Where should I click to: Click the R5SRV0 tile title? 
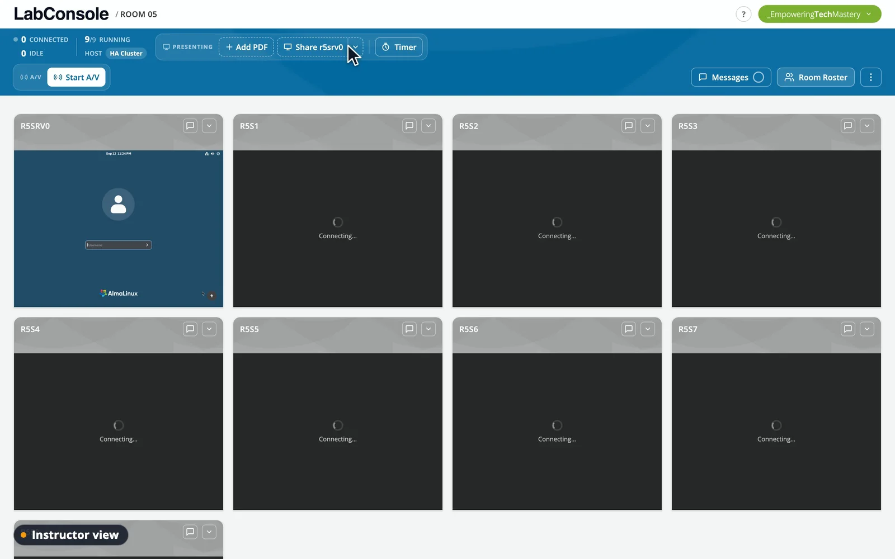tap(35, 126)
